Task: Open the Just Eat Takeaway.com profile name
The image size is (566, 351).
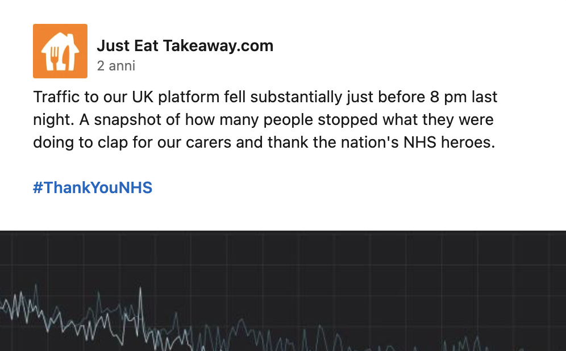Action: coord(185,45)
